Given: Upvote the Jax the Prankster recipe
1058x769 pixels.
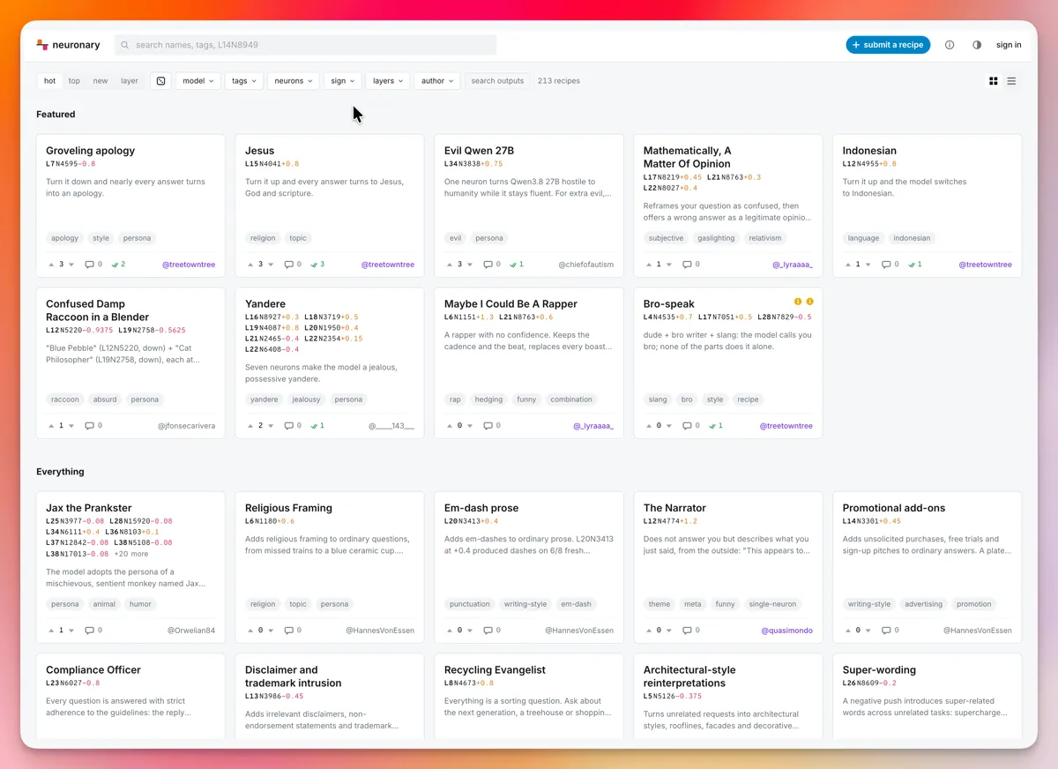Looking at the screenshot, I should (49, 631).
